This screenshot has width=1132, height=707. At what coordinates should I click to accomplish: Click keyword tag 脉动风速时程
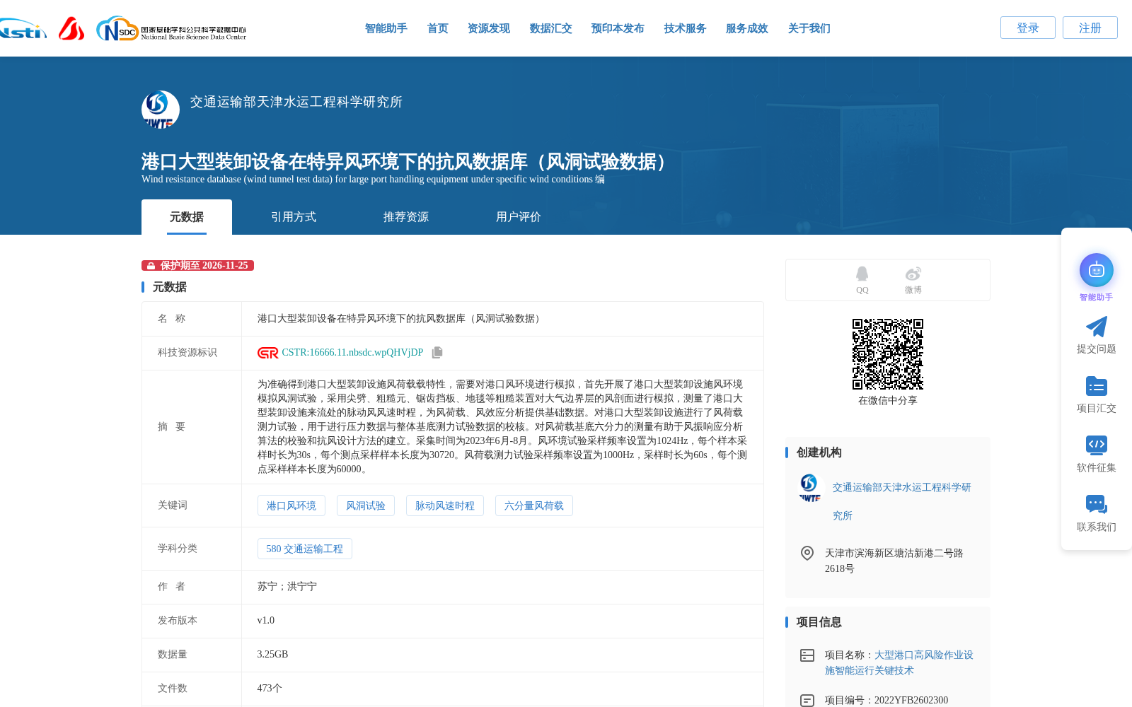tap(445, 506)
